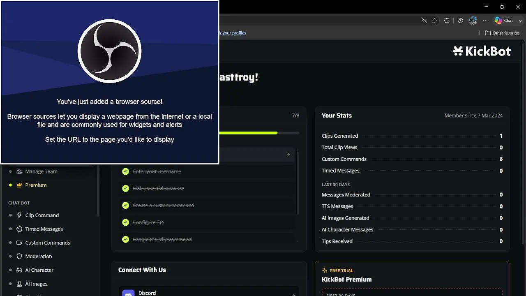Open browser Extensions puzzle icon

pyautogui.click(x=447, y=21)
